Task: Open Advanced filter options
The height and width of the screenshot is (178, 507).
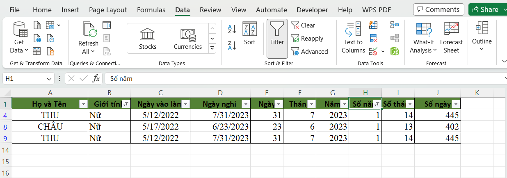Action: point(310,52)
